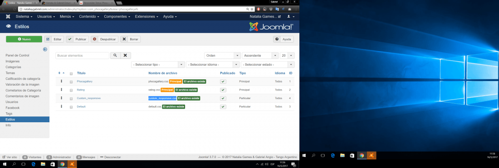499x168 pixels.
Task: Check the box for the Rating row
Action: point(71,90)
